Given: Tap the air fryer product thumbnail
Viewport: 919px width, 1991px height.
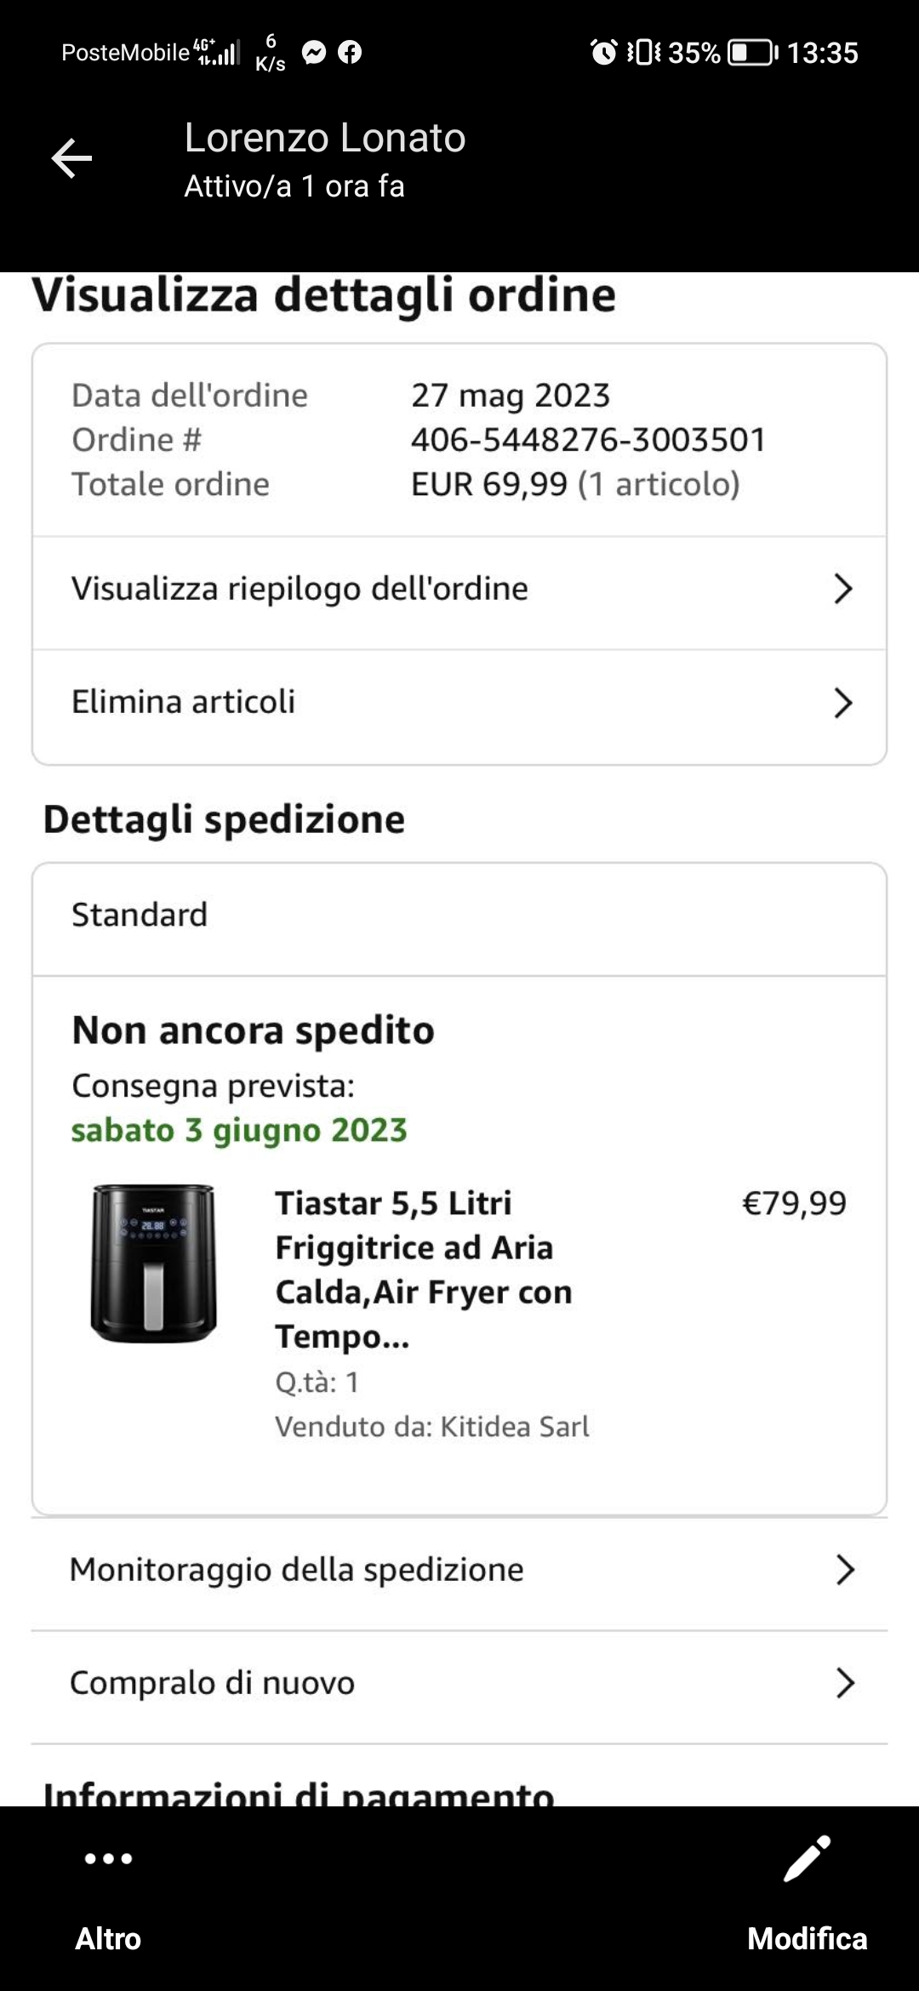Looking at the screenshot, I should [x=154, y=1264].
